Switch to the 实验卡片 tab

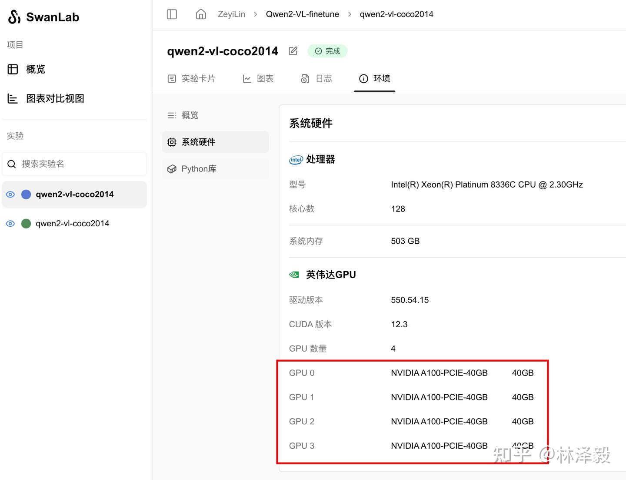[191, 79]
